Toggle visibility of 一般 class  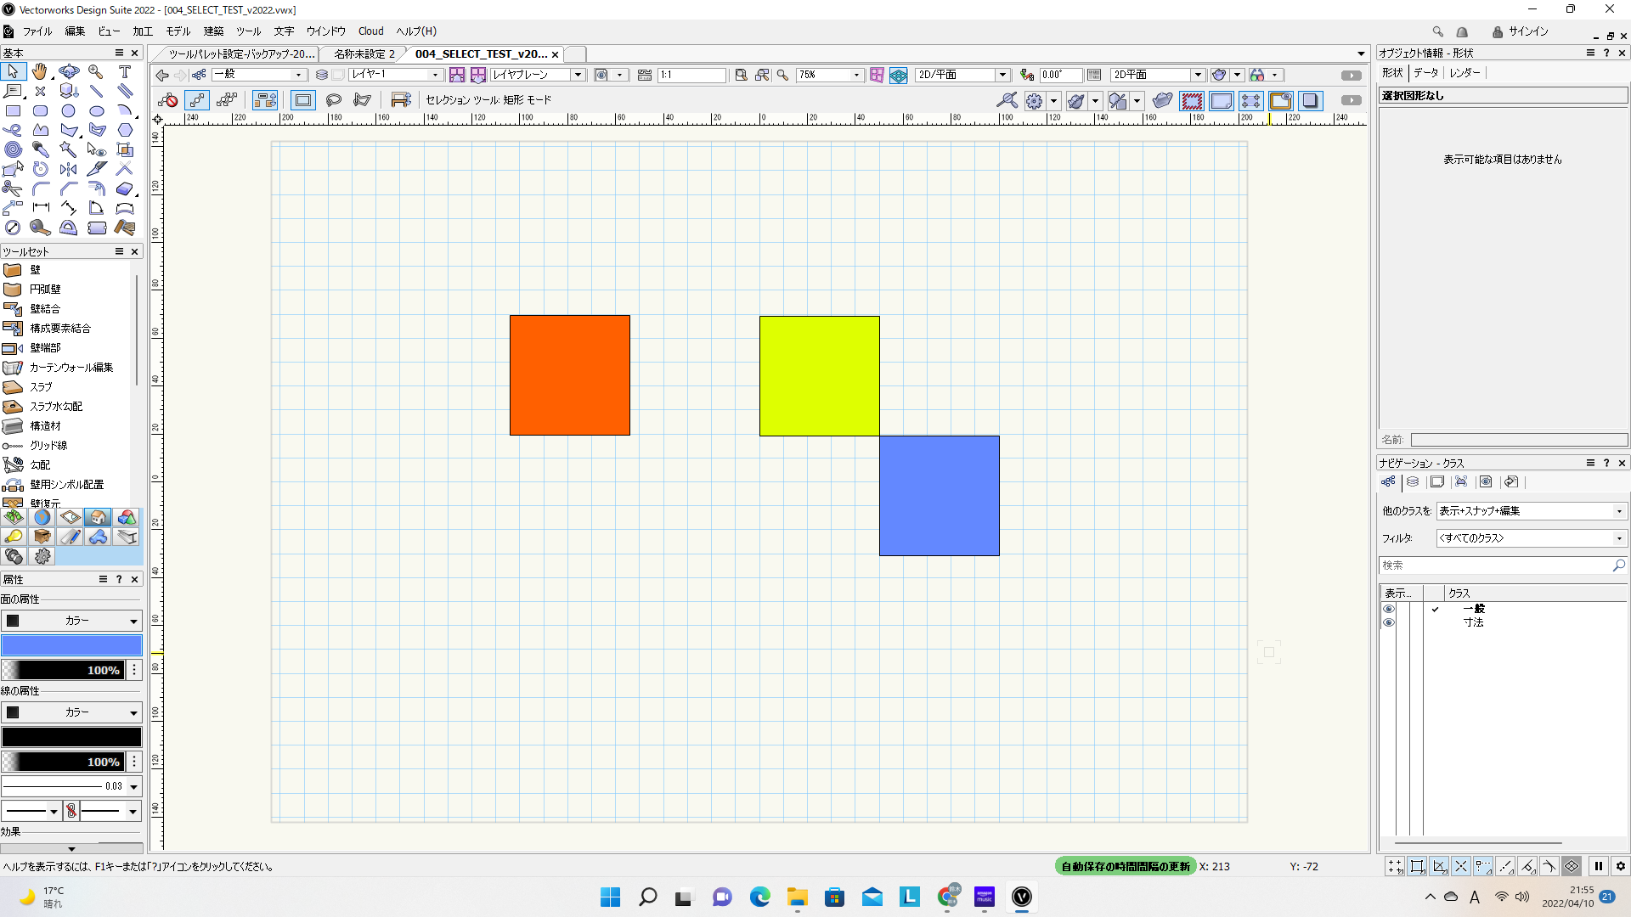(x=1389, y=609)
